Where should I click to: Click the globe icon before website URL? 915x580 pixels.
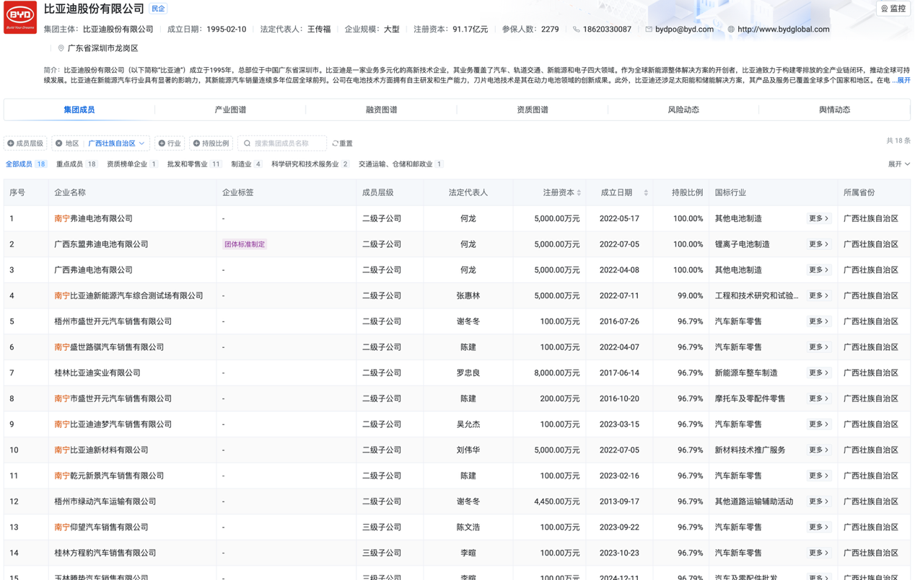point(731,30)
